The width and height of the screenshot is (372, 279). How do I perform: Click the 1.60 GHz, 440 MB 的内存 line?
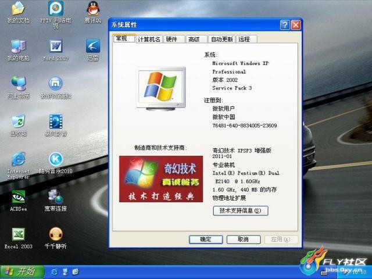tap(245, 190)
